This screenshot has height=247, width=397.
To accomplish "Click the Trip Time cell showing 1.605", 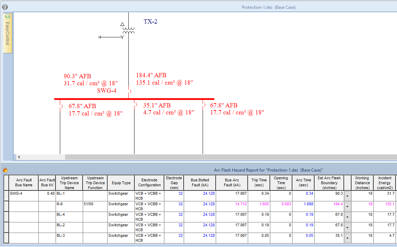I will (259, 204).
